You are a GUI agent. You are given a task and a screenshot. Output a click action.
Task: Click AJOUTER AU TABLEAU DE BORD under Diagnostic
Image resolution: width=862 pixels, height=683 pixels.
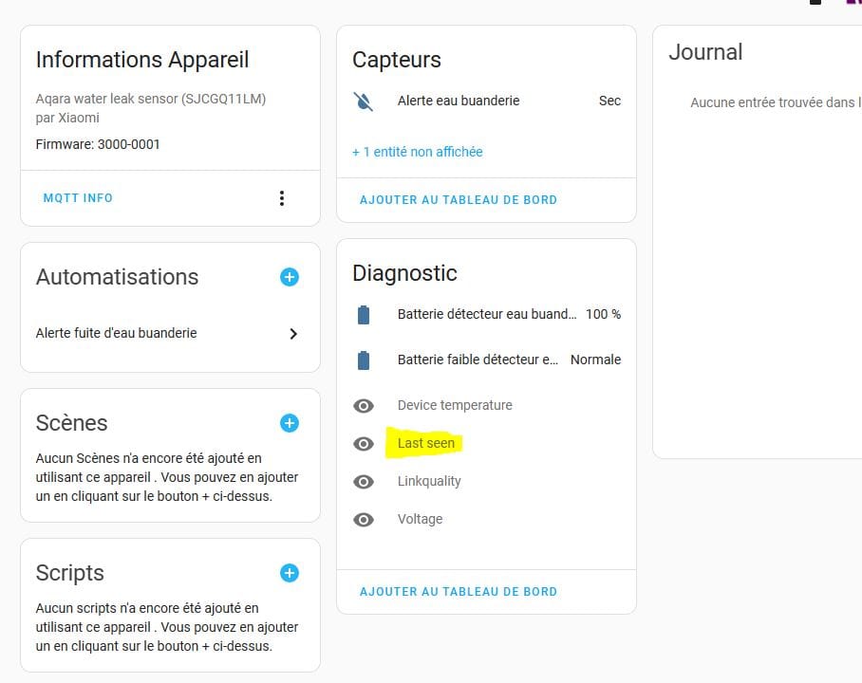[x=458, y=592]
